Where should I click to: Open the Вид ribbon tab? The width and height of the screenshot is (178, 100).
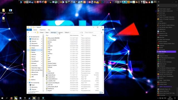coord(49,30)
